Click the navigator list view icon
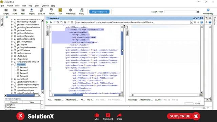The height and width of the screenshot is (122, 217). click(x=7, y=17)
